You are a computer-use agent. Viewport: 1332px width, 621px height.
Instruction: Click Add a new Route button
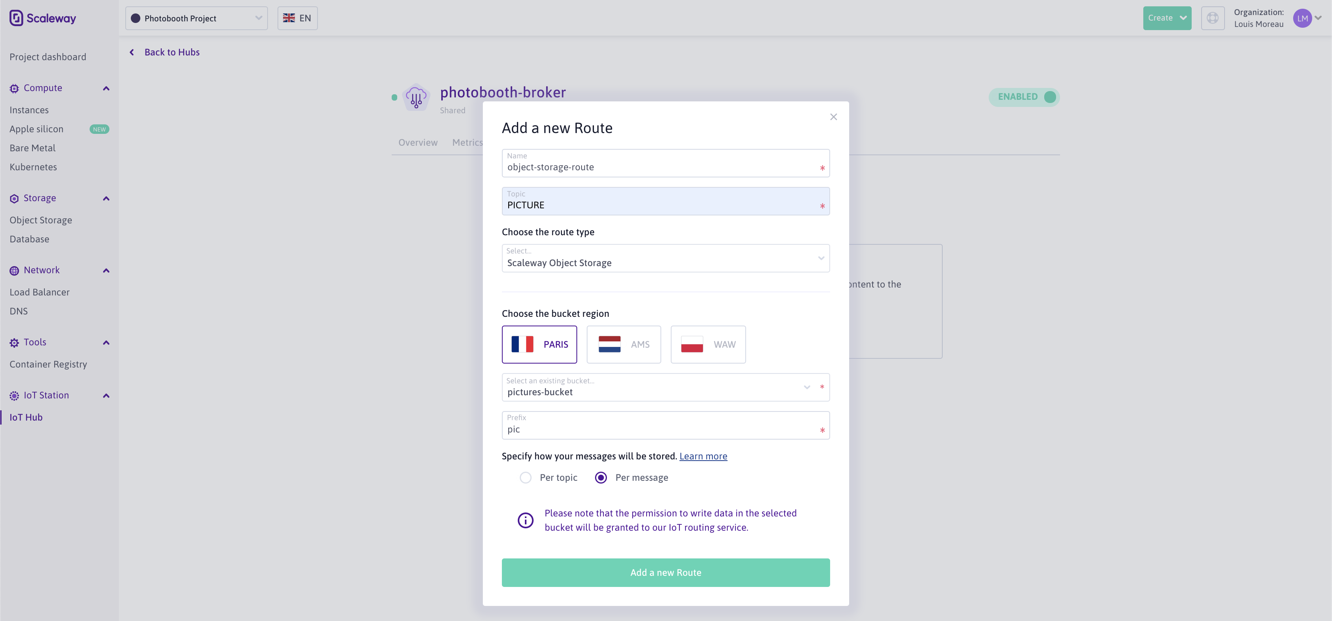[665, 572]
